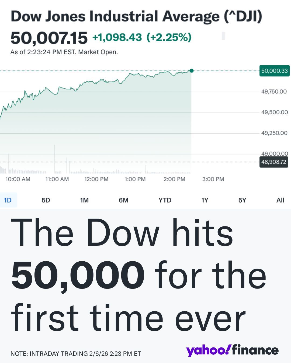The image size is (291, 363).
Task: Click the 12:00 PM time axis label
Action: (x=96, y=179)
